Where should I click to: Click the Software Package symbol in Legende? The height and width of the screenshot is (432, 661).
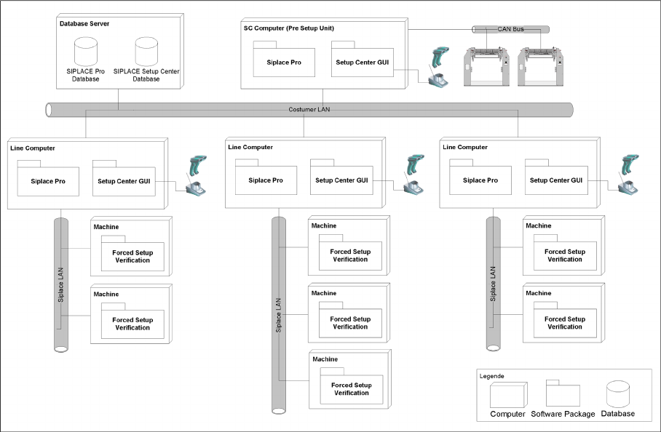(x=563, y=393)
